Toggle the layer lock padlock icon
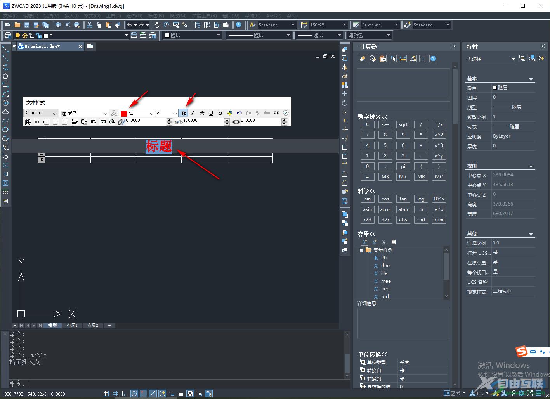The image size is (550, 399). click(39, 35)
